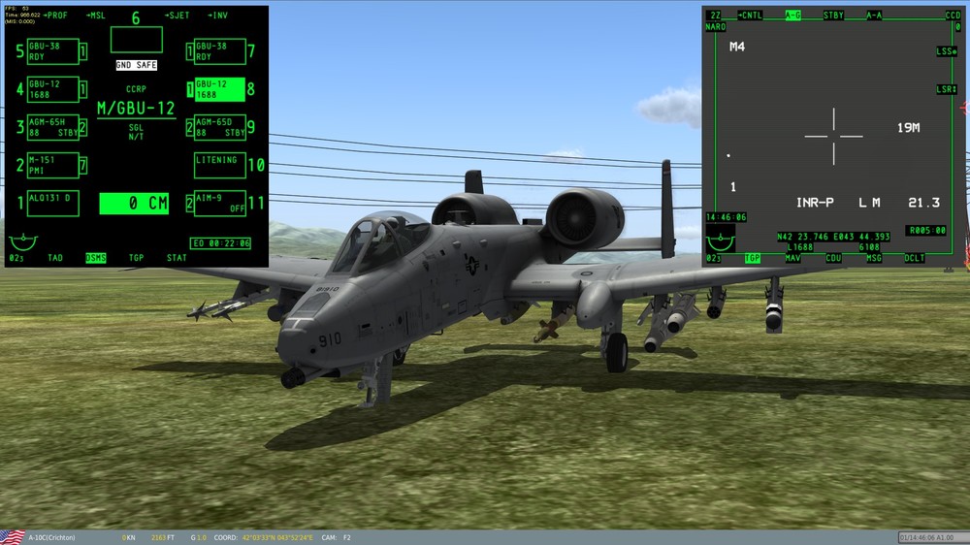Toggle the NARO field of view

point(716,26)
